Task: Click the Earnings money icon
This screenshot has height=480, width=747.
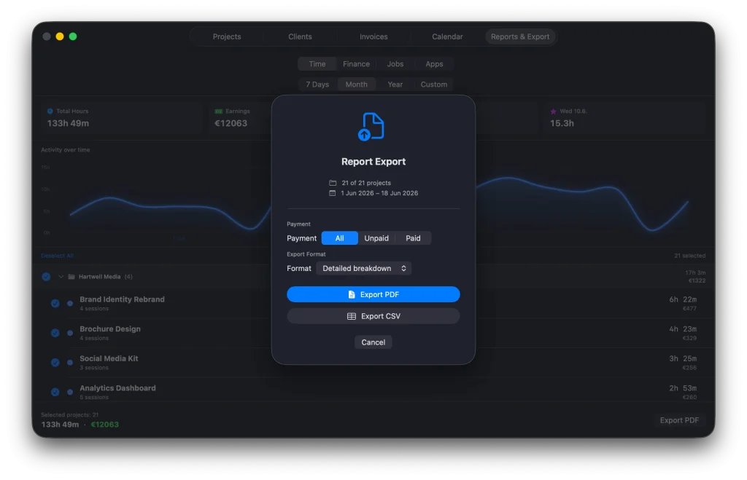Action: (219, 111)
